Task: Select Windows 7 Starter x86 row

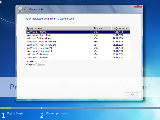Action: [78, 32]
